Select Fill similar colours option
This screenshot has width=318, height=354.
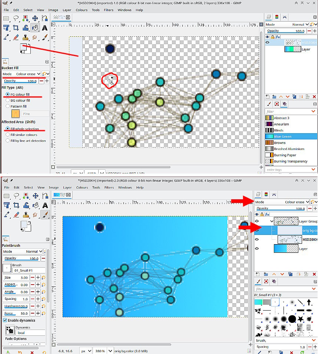point(8,135)
